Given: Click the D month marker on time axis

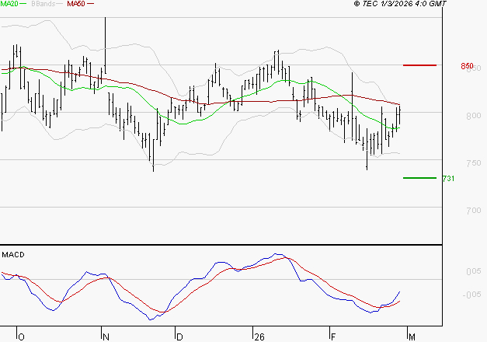Looking at the screenshot, I should click(179, 337).
